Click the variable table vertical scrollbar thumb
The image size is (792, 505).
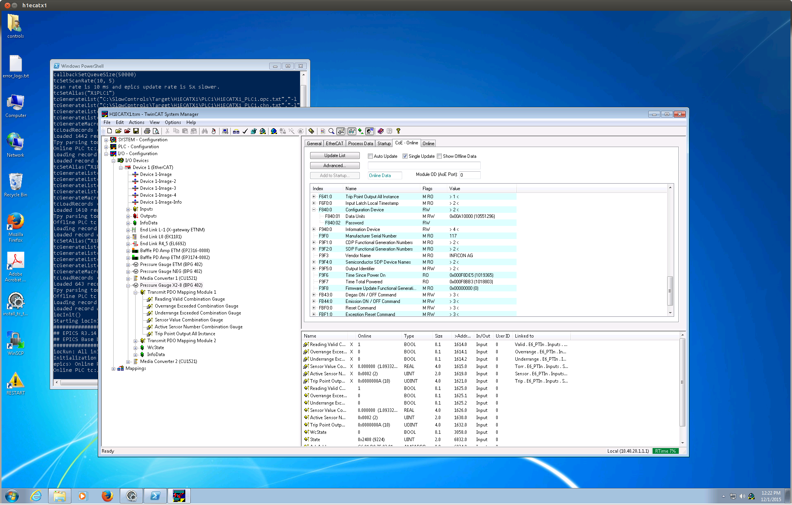(682, 382)
